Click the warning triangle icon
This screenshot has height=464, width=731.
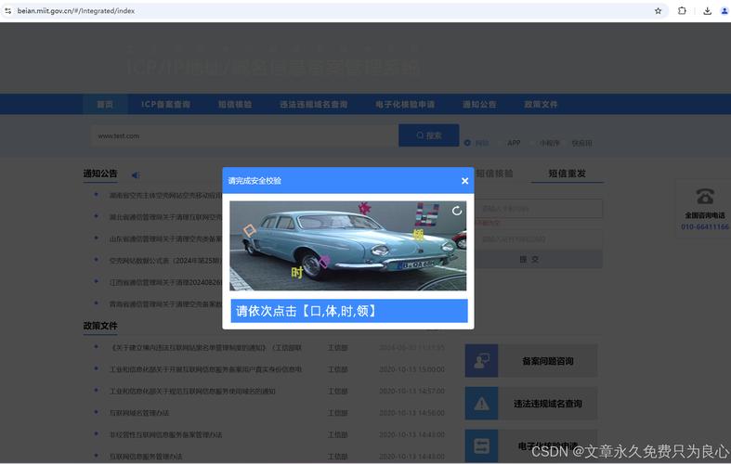(x=481, y=404)
